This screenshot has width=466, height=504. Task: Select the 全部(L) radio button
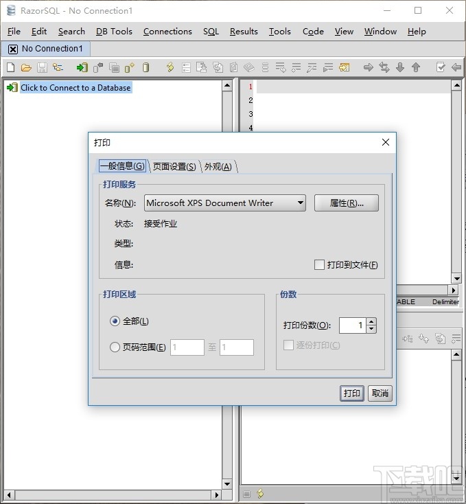(115, 321)
